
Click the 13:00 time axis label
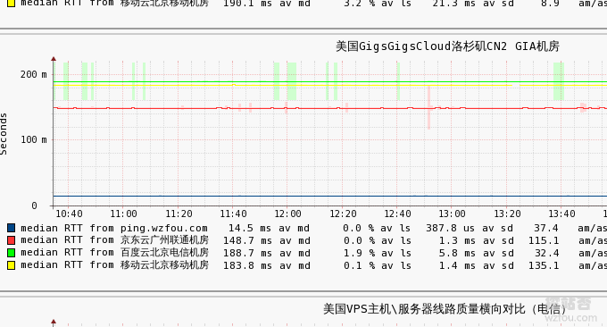453,214
